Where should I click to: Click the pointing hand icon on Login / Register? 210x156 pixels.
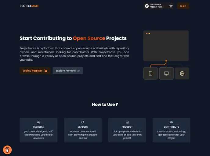click(45, 71)
